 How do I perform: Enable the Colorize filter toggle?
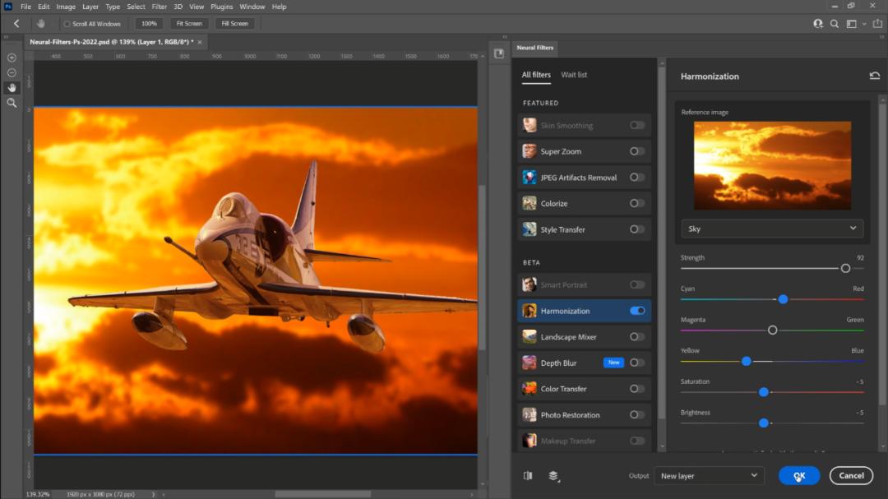click(x=637, y=203)
